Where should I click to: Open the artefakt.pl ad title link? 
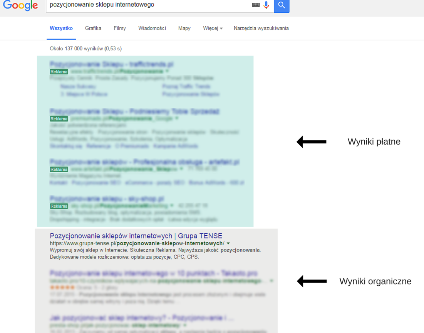pyautogui.click(x=145, y=161)
